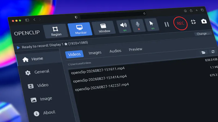Open the browser downloads icon
Image resolution: width=218 pixels, height=122 pixels.
(x=185, y=11)
